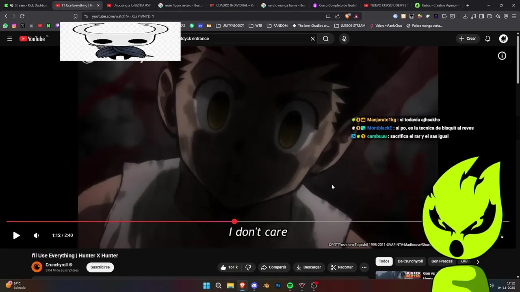Switch to the naruto manga frame tab
520x292 pixels.
(x=283, y=5)
